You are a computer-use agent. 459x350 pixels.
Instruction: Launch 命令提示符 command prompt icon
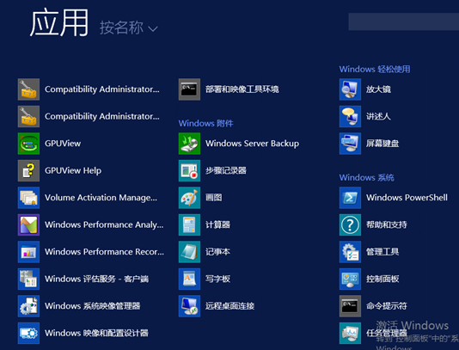tap(350, 306)
